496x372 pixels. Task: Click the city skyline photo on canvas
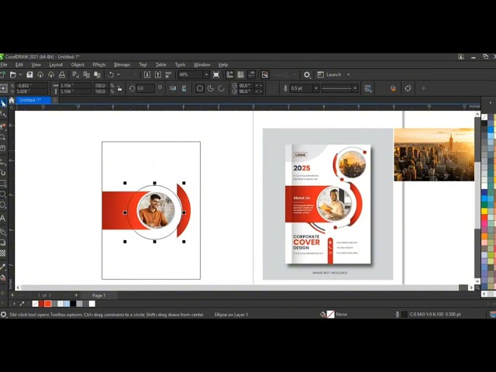pyautogui.click(x=434, y=155)
